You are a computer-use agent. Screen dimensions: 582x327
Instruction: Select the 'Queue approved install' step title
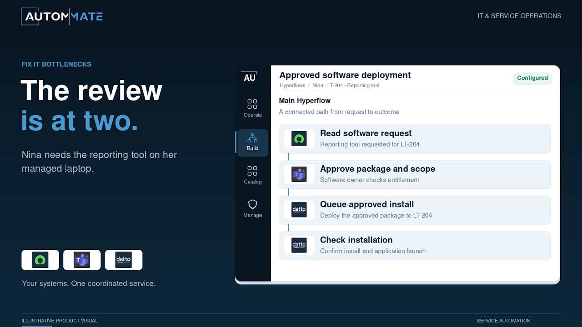pyautogui.click(x=367, y=204)
